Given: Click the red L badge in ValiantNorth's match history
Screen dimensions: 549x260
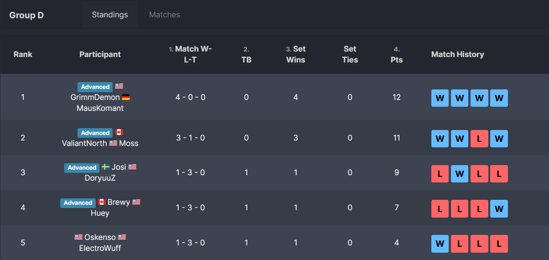Looking at the screenshot, I should 479,139.
